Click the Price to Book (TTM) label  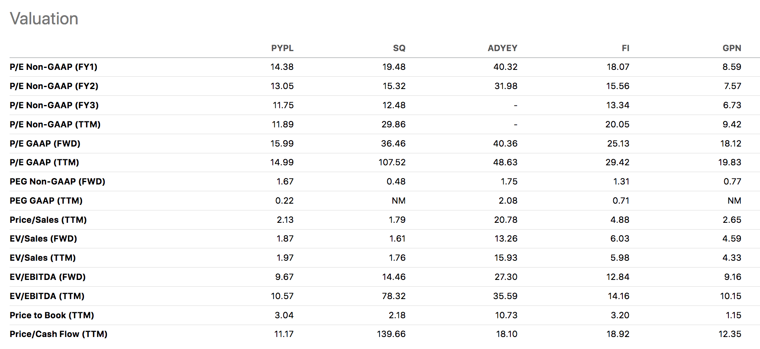(x=52, y=315)
